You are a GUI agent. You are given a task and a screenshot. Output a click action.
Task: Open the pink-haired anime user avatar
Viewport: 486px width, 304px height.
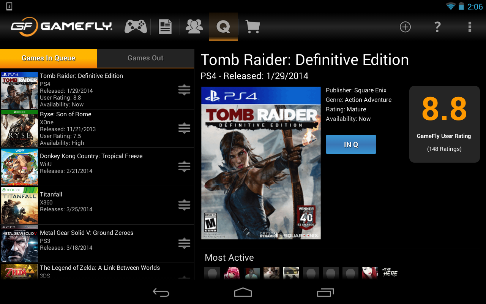click(232, 273)
